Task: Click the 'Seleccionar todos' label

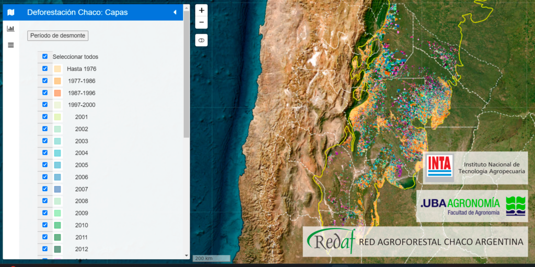Action: click(x=75, y=57)
